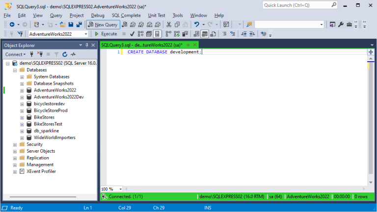Refresh Object Explorer with refresh icon
The height and width of the screenshot is (212, 377).
pyautogui.click(x=65, y=54)
